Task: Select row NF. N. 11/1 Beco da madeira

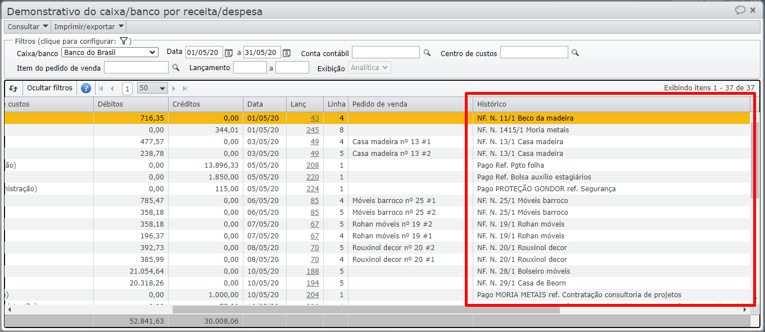Action: point(378,118)
